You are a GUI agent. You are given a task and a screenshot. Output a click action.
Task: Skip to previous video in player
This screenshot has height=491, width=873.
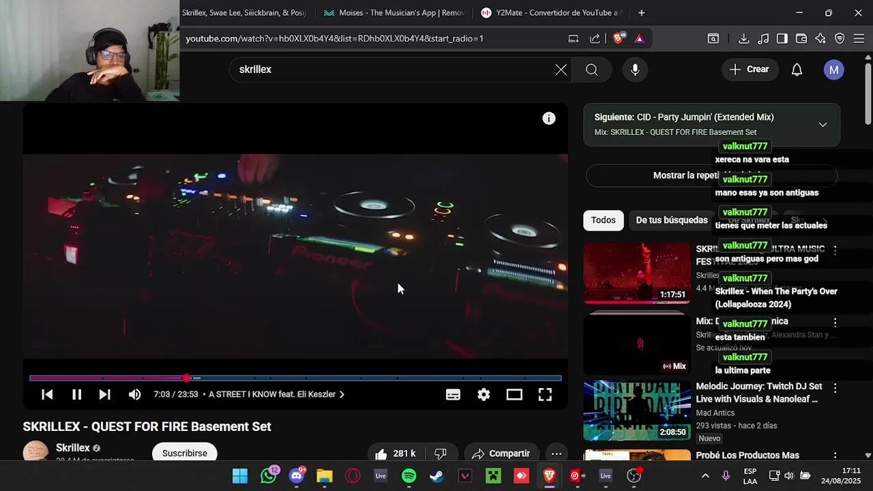click(x=47, y=394)
